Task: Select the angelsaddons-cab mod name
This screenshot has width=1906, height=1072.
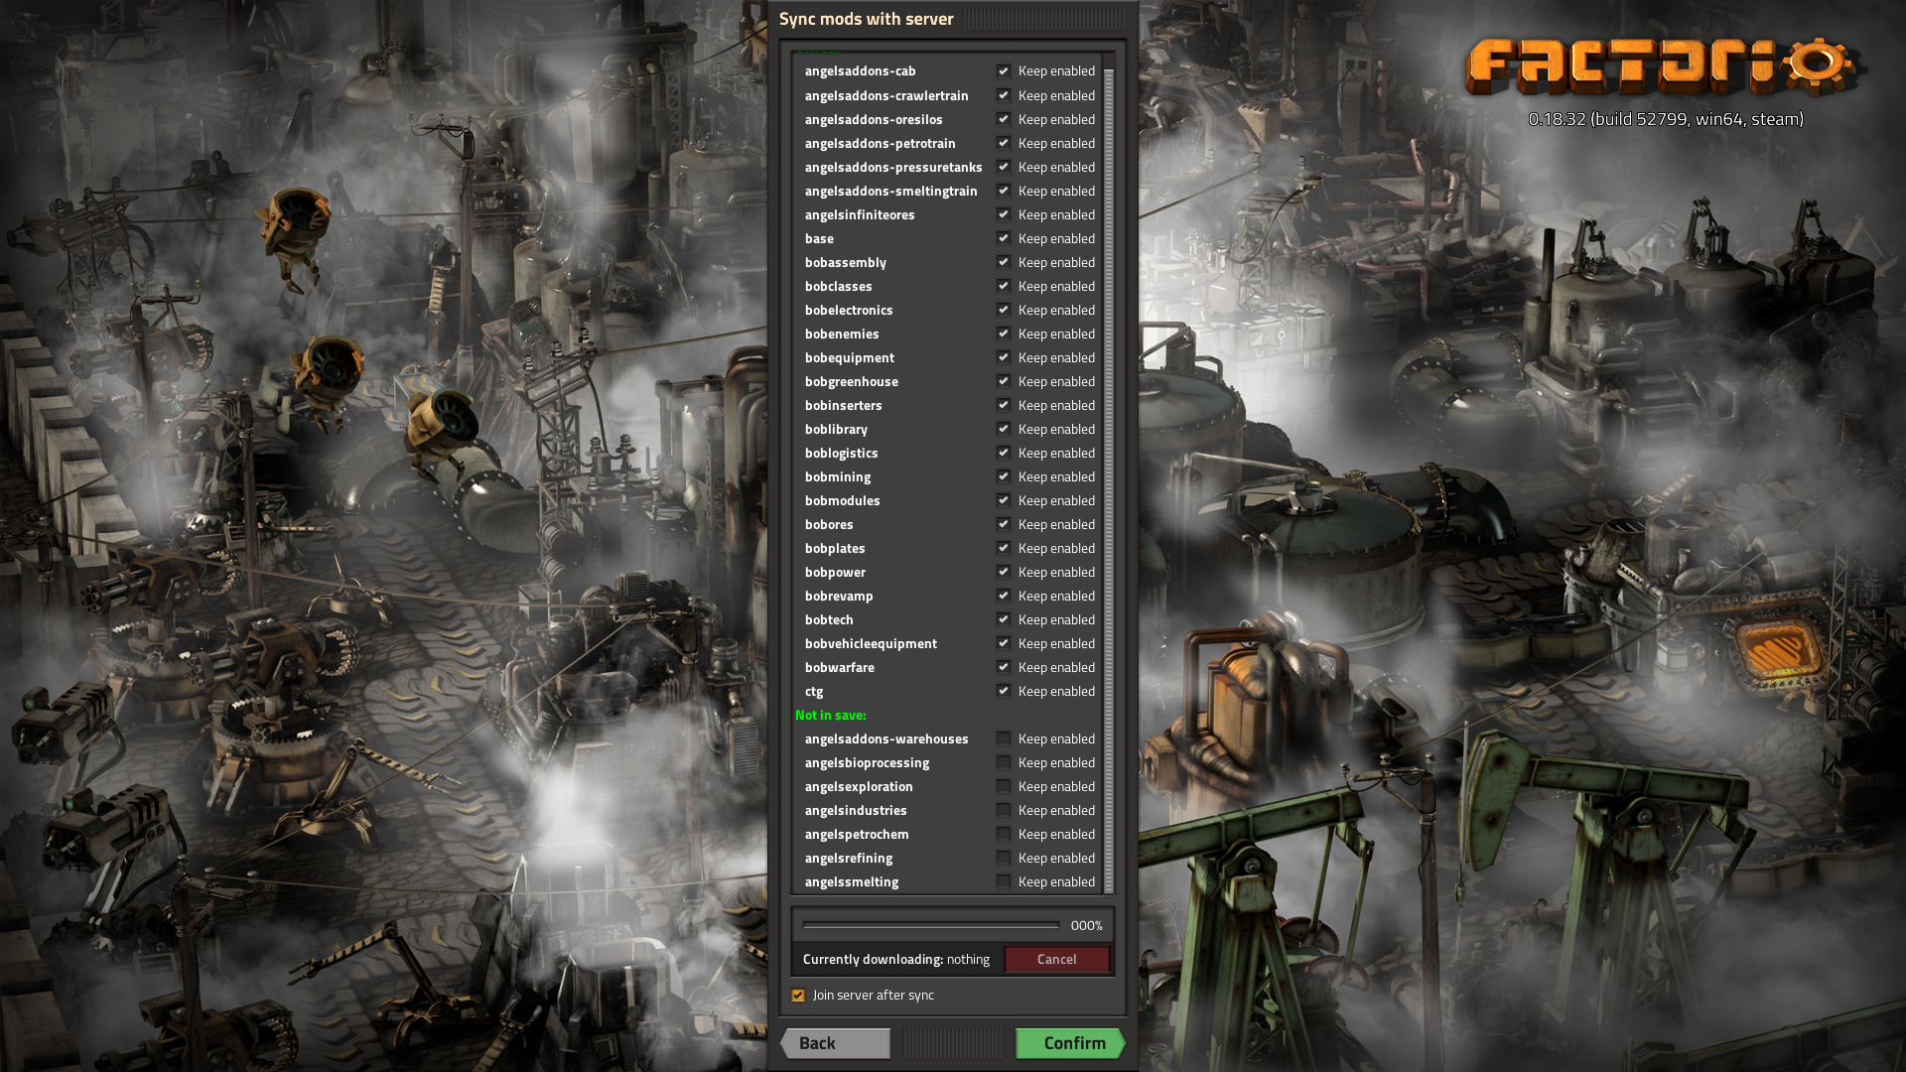Action: tap(861, 71)
